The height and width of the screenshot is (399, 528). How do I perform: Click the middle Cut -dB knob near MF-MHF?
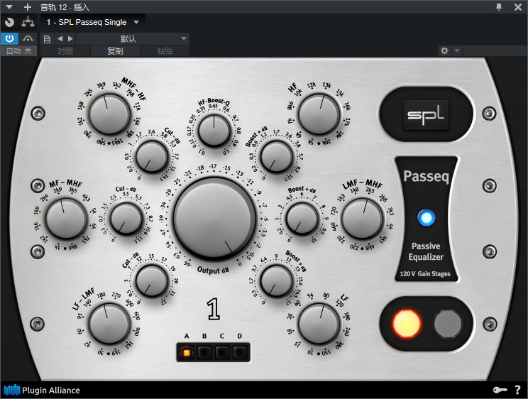(126, 219)
